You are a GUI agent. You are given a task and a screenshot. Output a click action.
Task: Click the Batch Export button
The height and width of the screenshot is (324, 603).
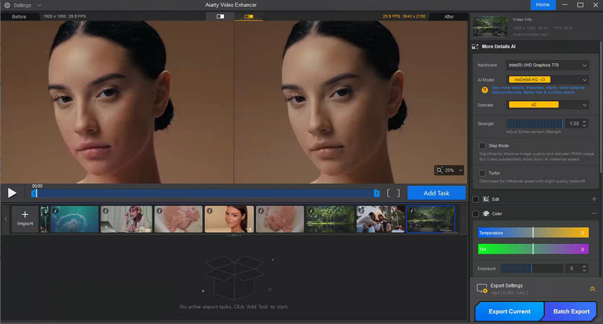pos(570,311)
